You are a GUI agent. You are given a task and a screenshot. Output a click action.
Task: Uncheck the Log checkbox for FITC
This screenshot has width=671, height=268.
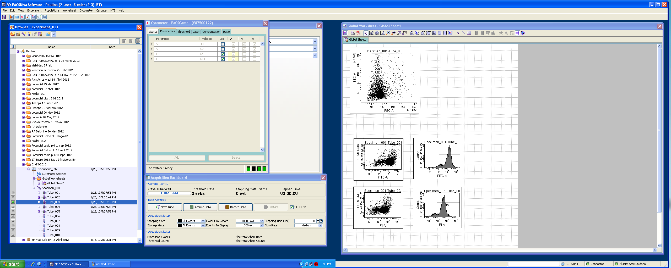(x=223, y=54)
